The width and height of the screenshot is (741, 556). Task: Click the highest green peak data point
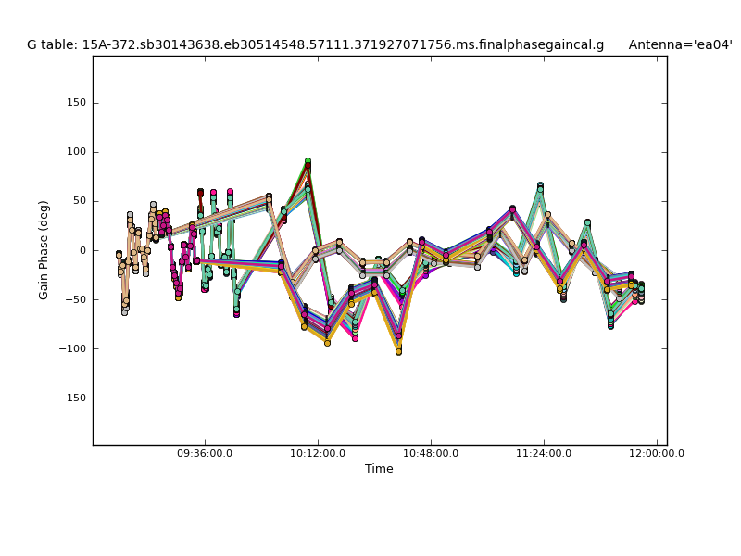[308, 162]
